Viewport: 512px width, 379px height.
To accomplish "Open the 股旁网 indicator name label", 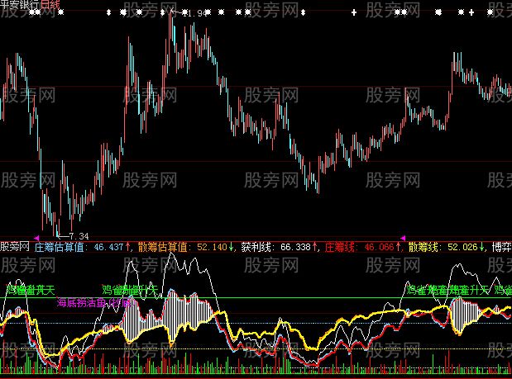I will (x=16, y=247).
